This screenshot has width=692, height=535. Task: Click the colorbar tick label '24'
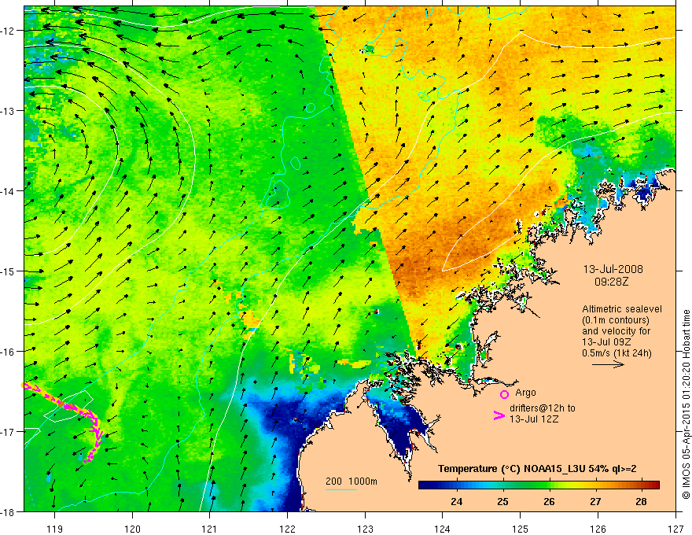coord(456,502)
